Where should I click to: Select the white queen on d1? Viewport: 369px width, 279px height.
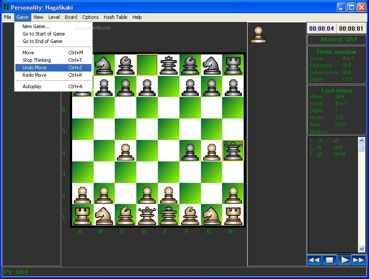pos(147,215)
